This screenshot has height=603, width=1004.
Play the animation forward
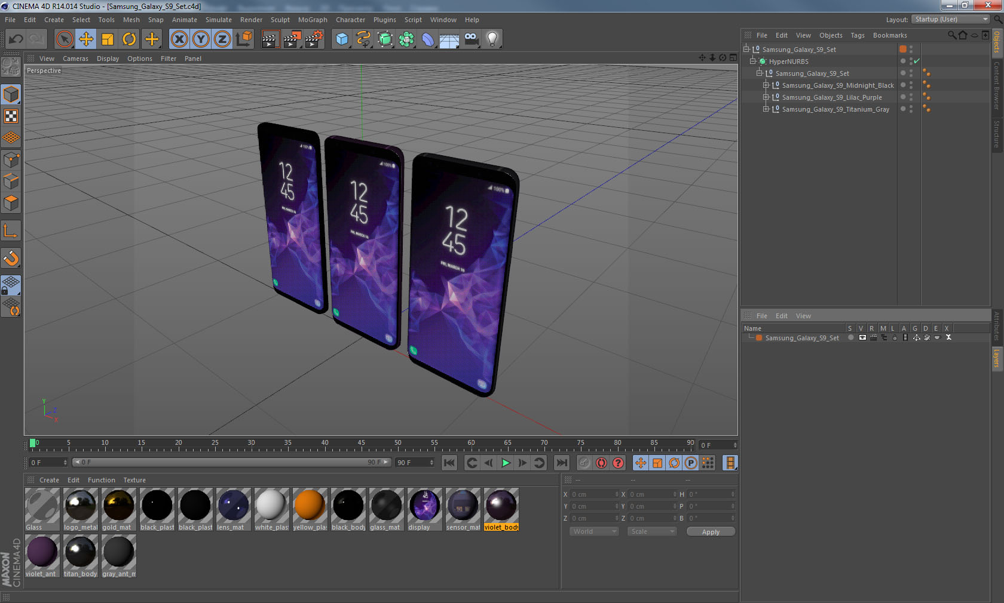[506, 463]
